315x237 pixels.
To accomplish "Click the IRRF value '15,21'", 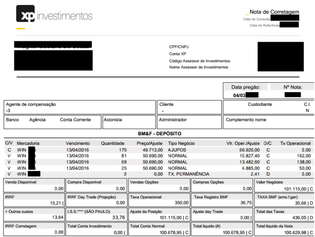I will [x=56, y=203].
